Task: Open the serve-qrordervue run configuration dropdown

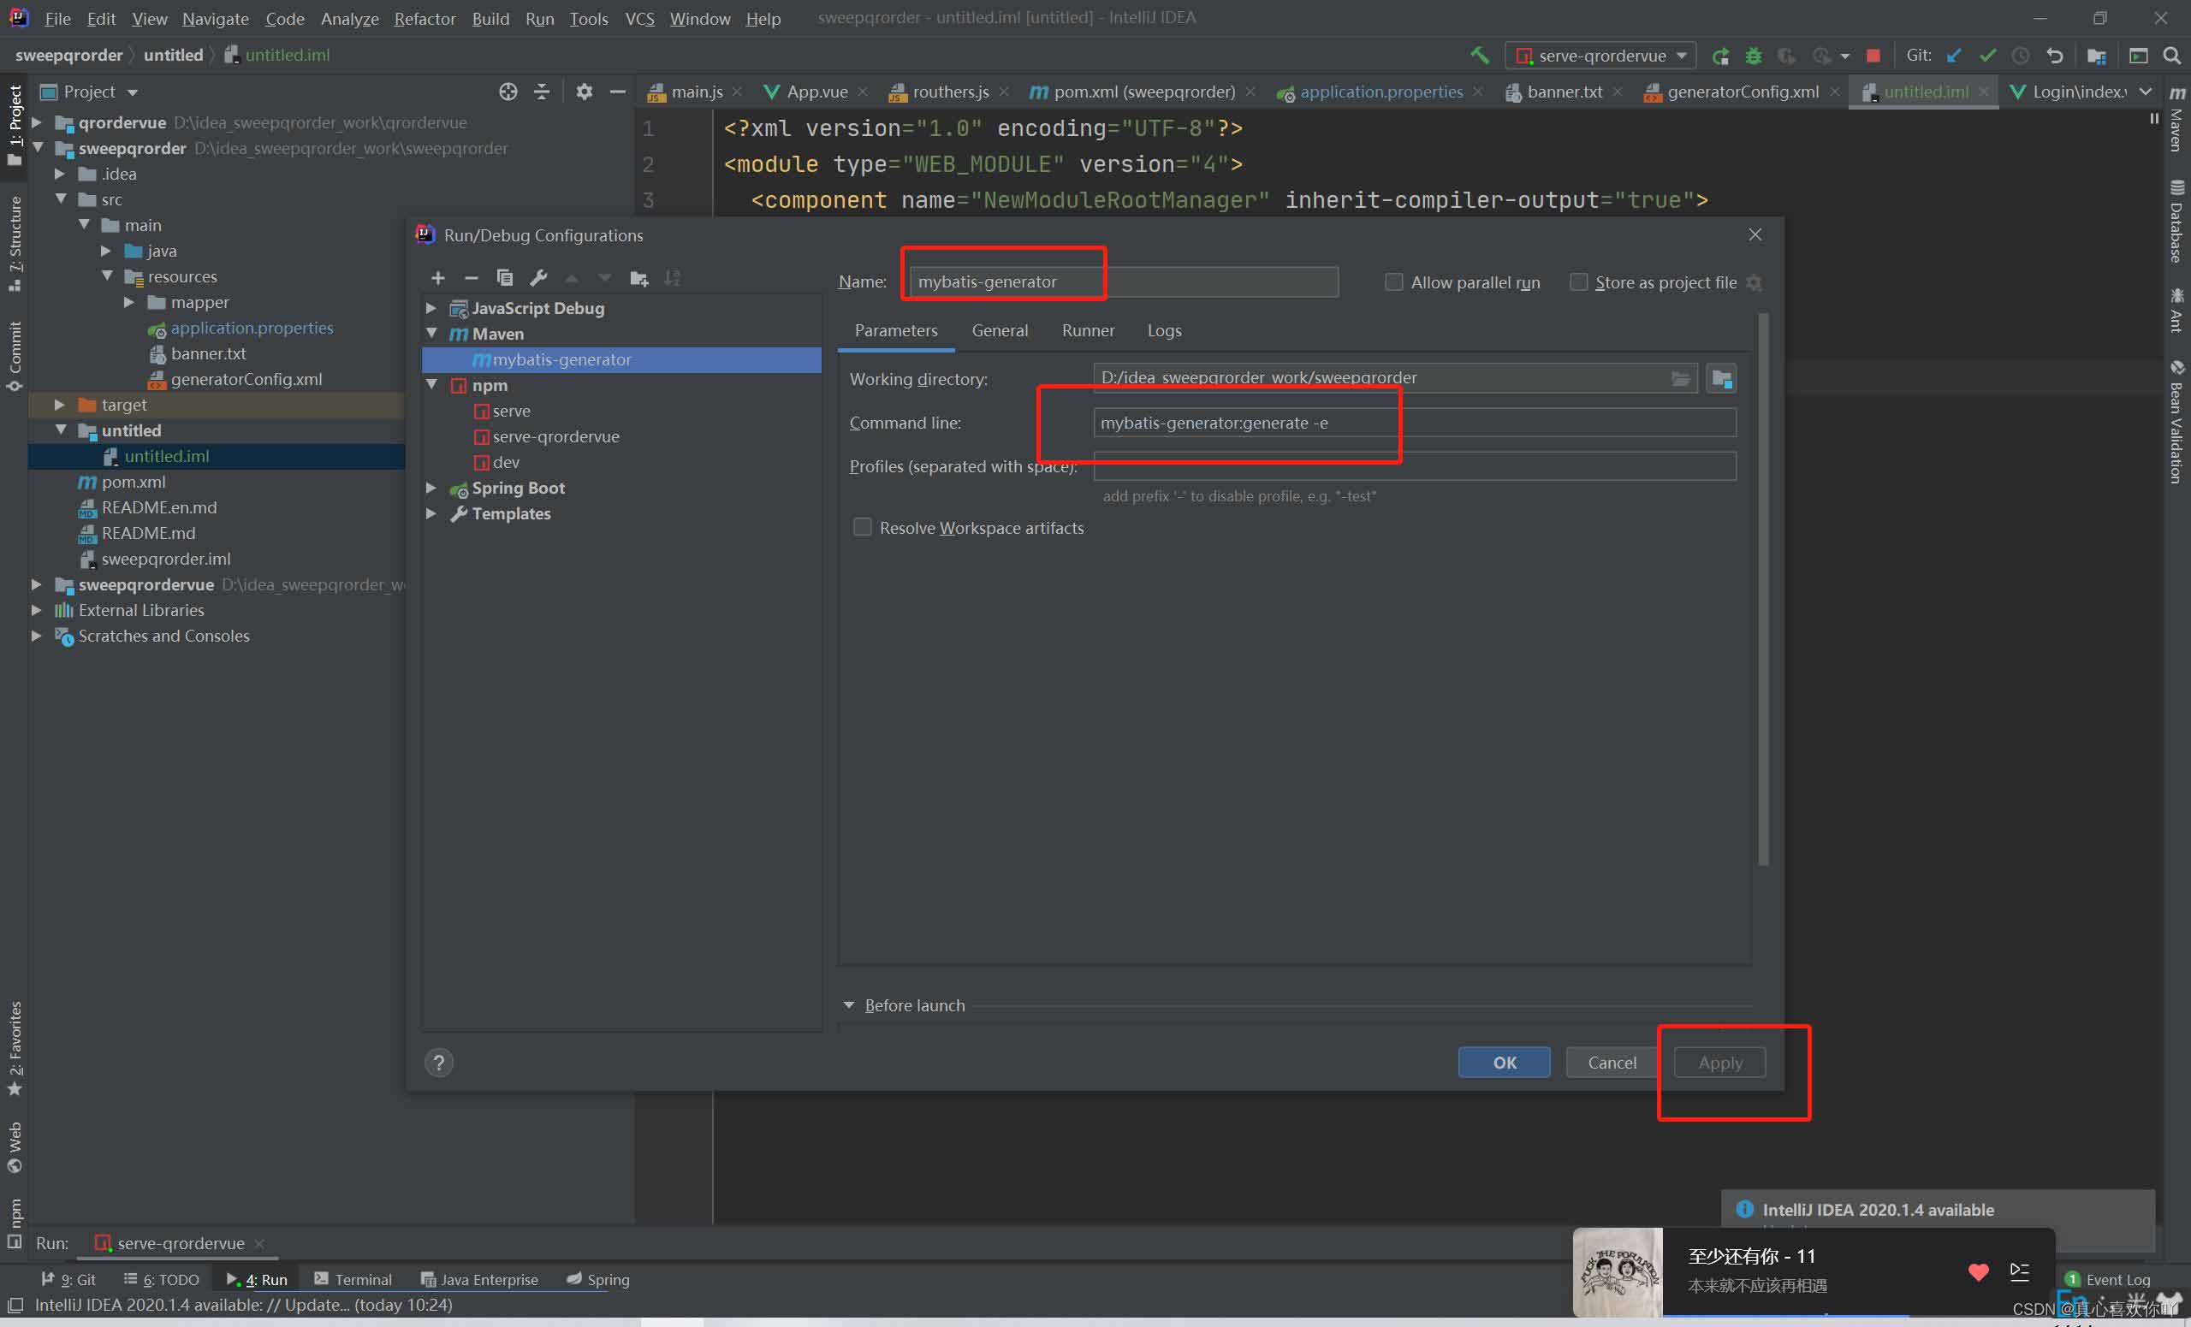Action: coord(1600,55)
